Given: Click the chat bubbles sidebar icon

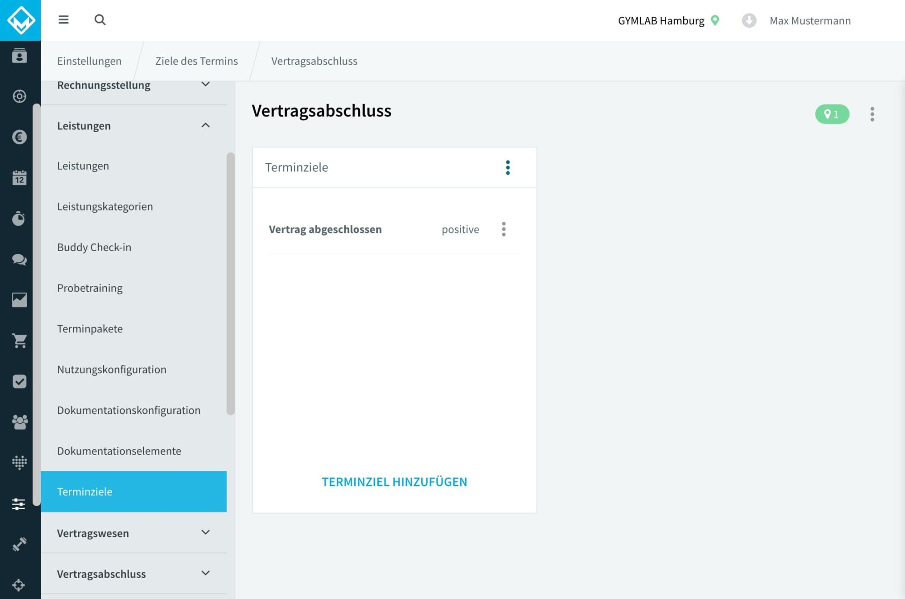Looking at the screenshot, I should 19,259.
